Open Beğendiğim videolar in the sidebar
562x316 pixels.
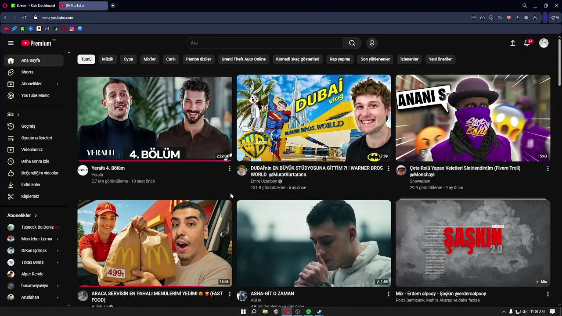tap(33, 173)
